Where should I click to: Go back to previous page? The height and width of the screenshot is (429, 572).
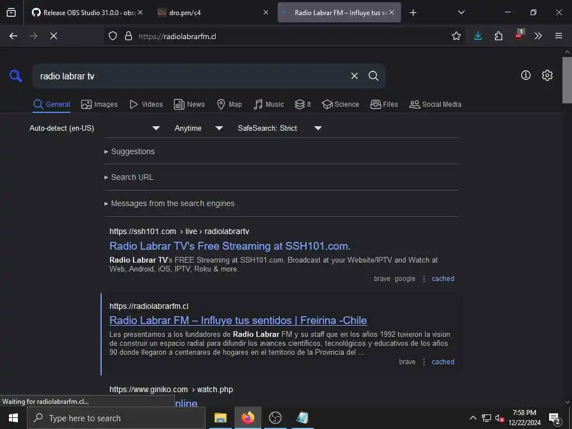13,36
